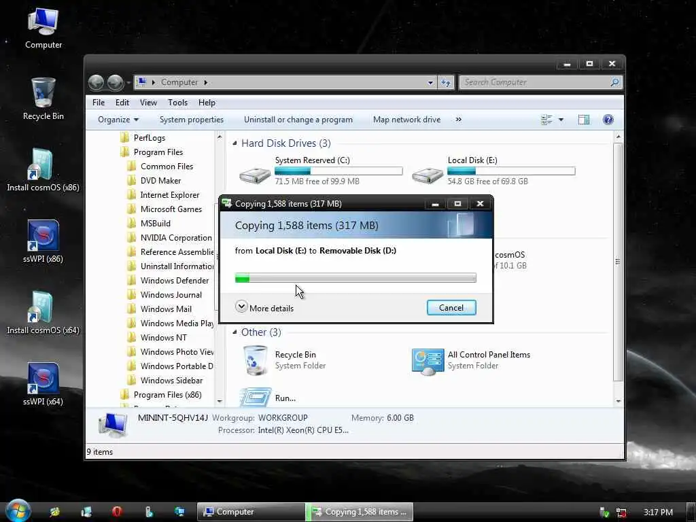Select All Control Panel Items icon
The image size is (696, 522).
pyautogui.click(x=428, y=362)
